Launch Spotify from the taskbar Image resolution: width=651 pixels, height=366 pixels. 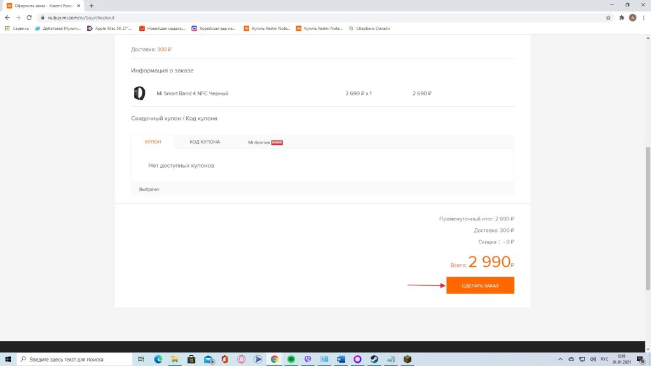(x=291, y=359)
